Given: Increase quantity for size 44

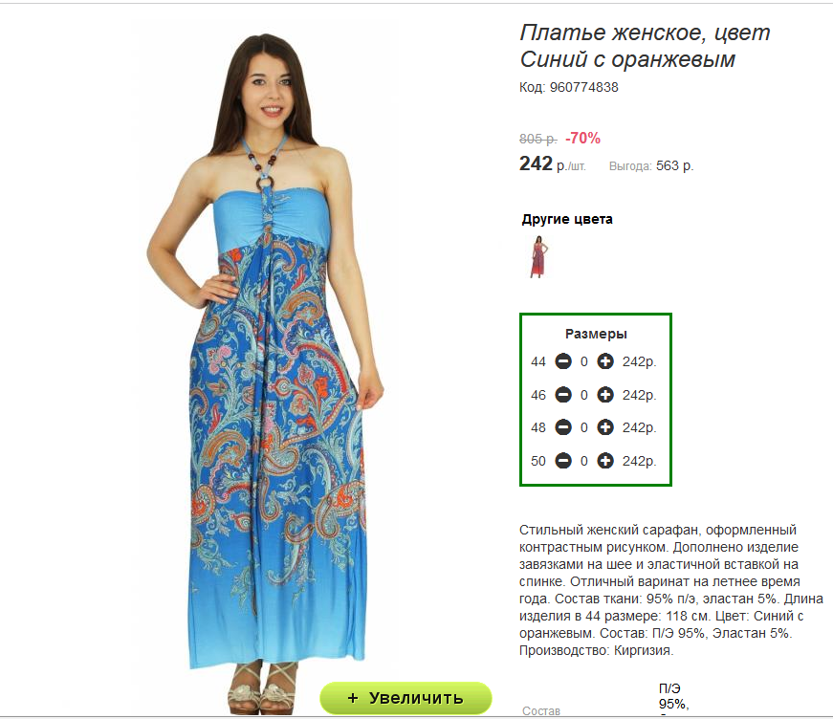Looking at the screenshot, I should (x=605, y=361).
